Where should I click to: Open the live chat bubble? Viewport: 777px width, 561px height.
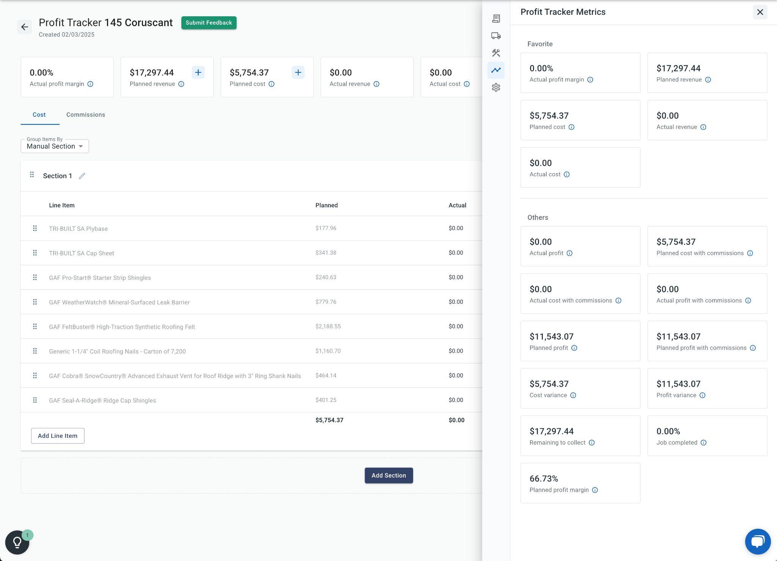tap(758, 542)
